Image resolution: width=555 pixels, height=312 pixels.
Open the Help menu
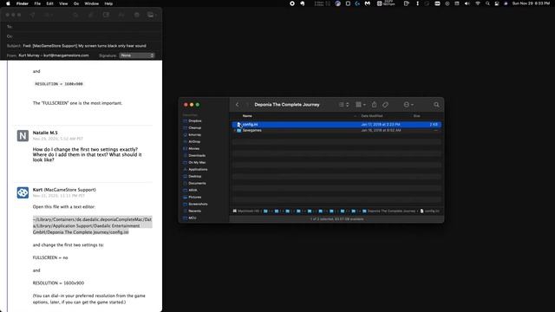click(x=108, y=3)
